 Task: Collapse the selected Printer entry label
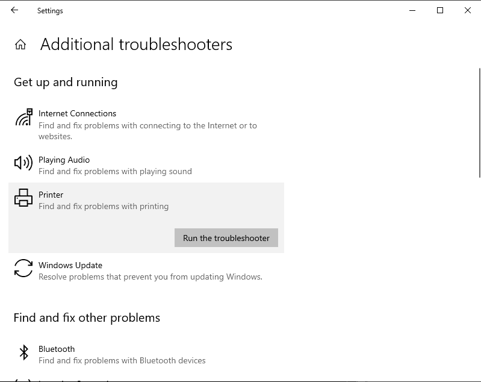coord(51,195)
